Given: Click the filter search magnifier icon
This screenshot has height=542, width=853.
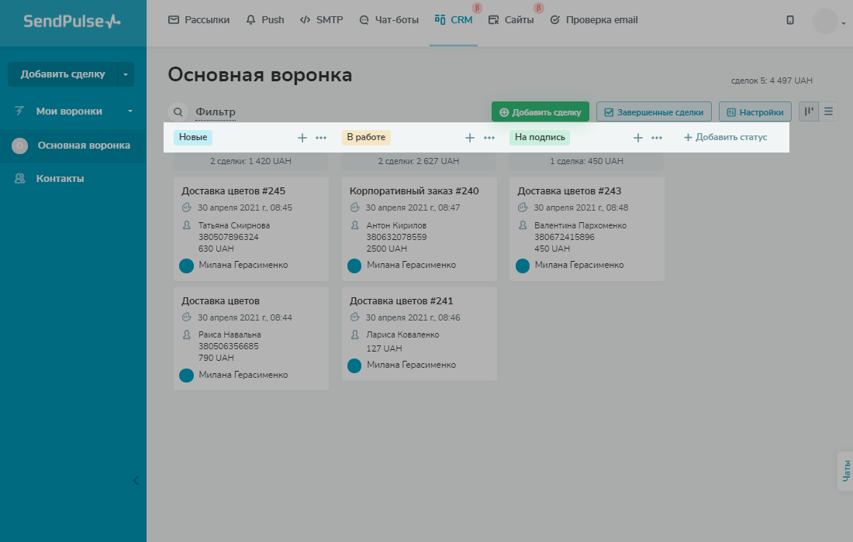Looking at the screenshot, I should [x=178, y=112].
